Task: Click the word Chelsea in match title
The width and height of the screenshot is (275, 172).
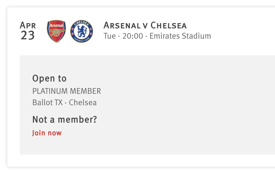Action: pos(168,25)
